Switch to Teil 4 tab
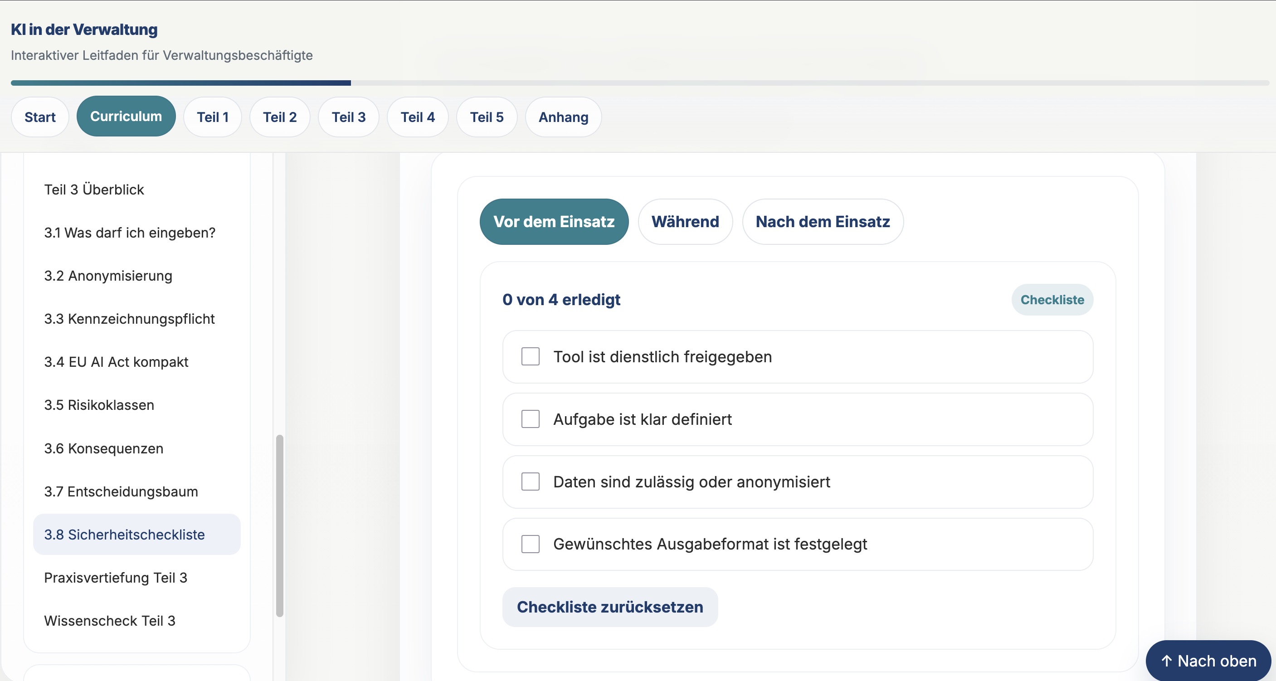1276x681 pixels. [417, 117]
